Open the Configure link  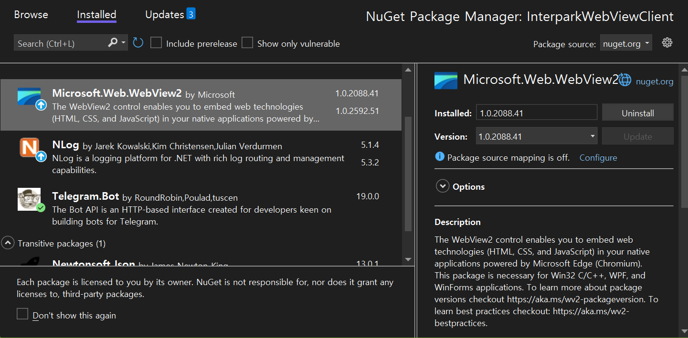coord(598,157)
